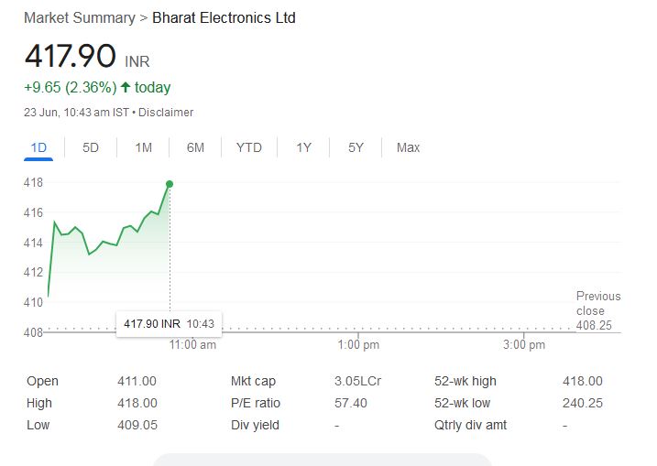The image size is (657, 466).
Task: Select the 1D time range tab
Action: [38, 147]
